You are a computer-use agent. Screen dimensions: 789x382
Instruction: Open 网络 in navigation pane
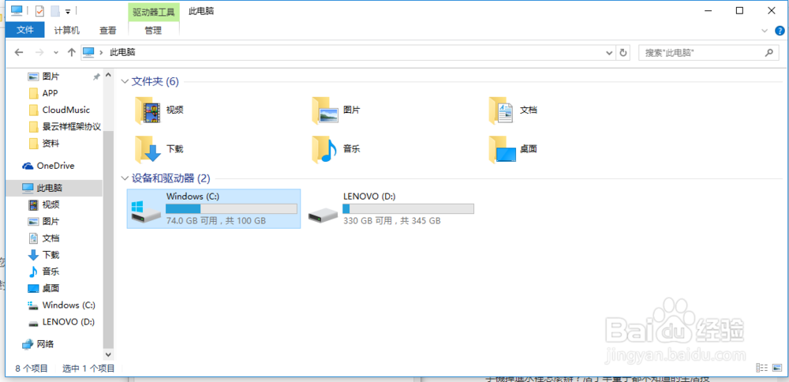click(x=38, y=344)
